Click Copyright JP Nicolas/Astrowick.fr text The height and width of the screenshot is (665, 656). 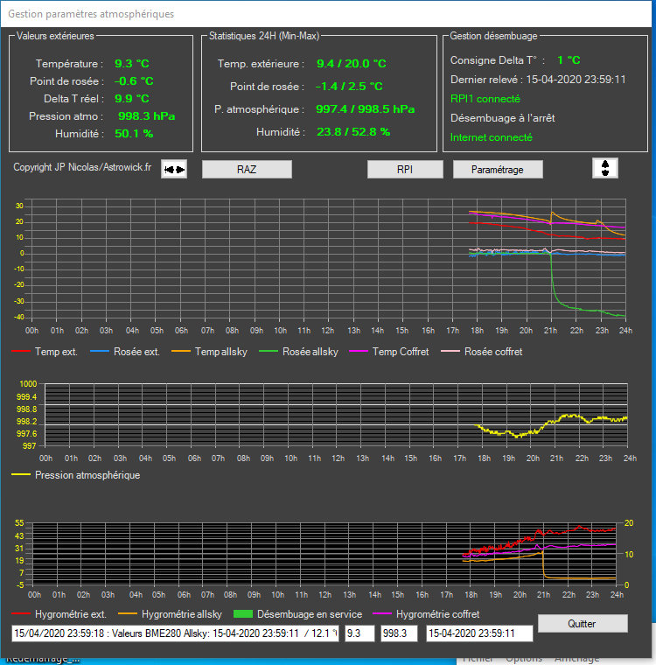(82, 167)
